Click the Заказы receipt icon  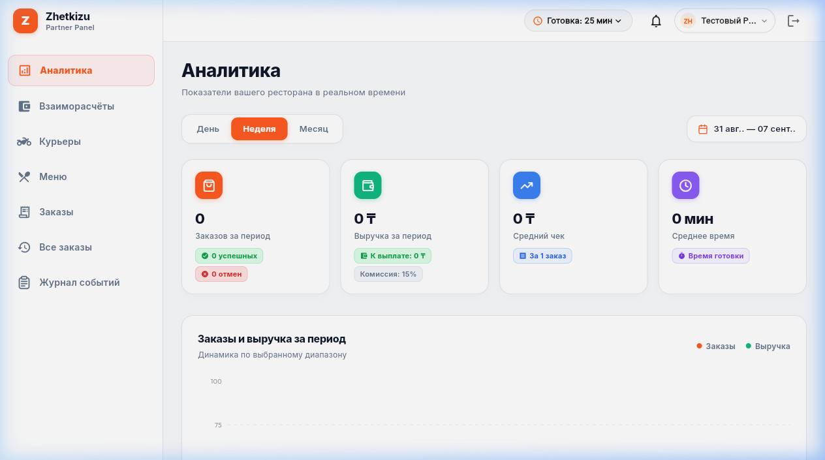[x=25, y=212]
